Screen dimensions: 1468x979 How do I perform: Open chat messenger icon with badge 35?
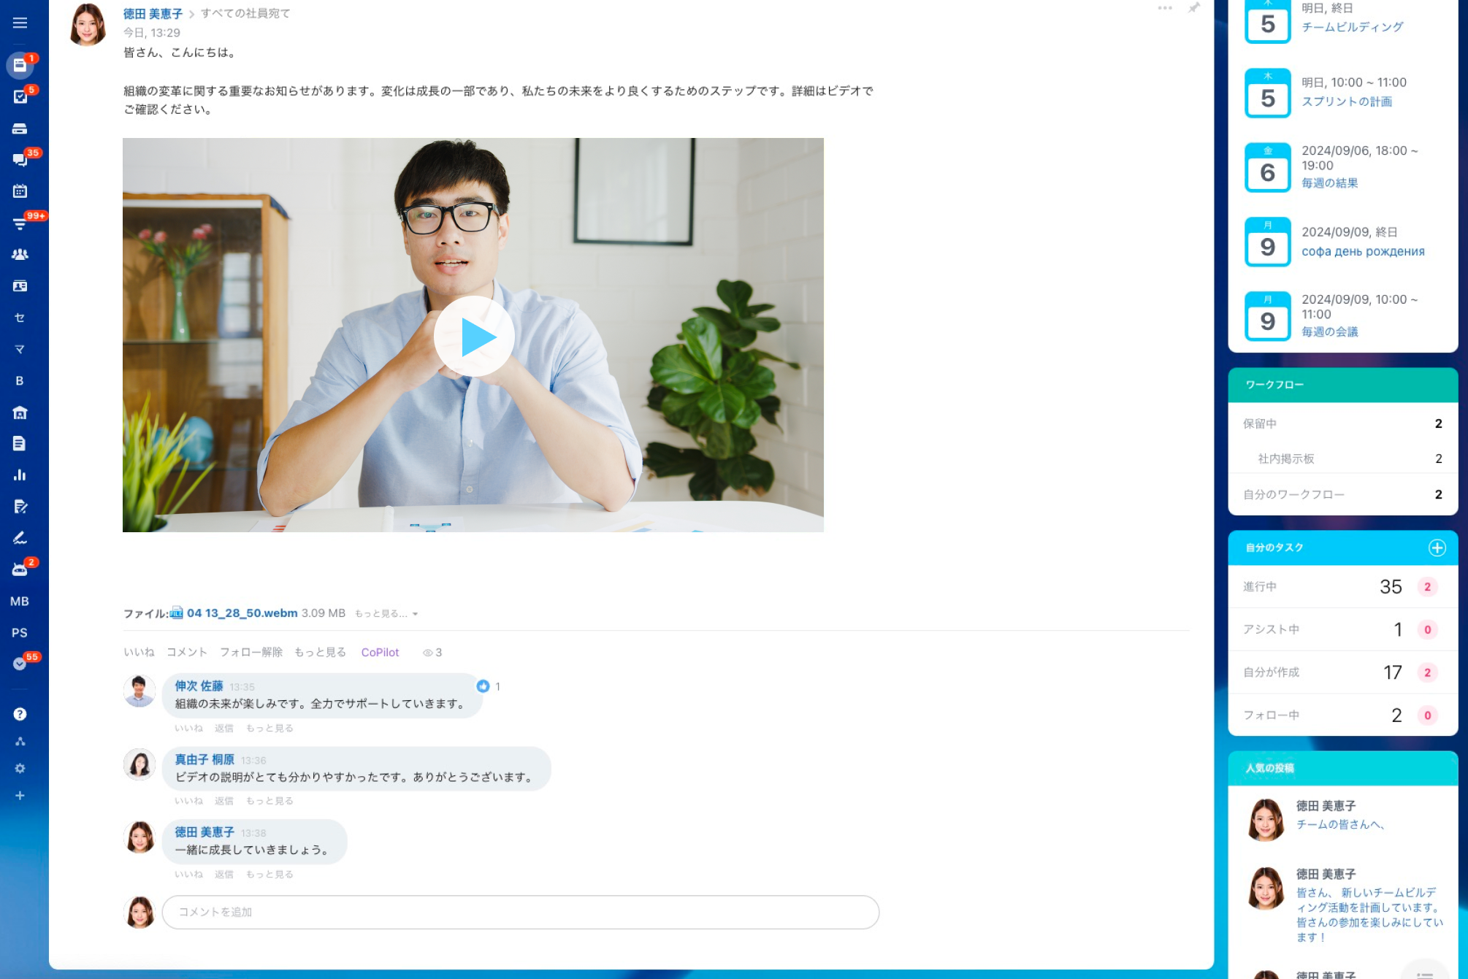(20, 159)
